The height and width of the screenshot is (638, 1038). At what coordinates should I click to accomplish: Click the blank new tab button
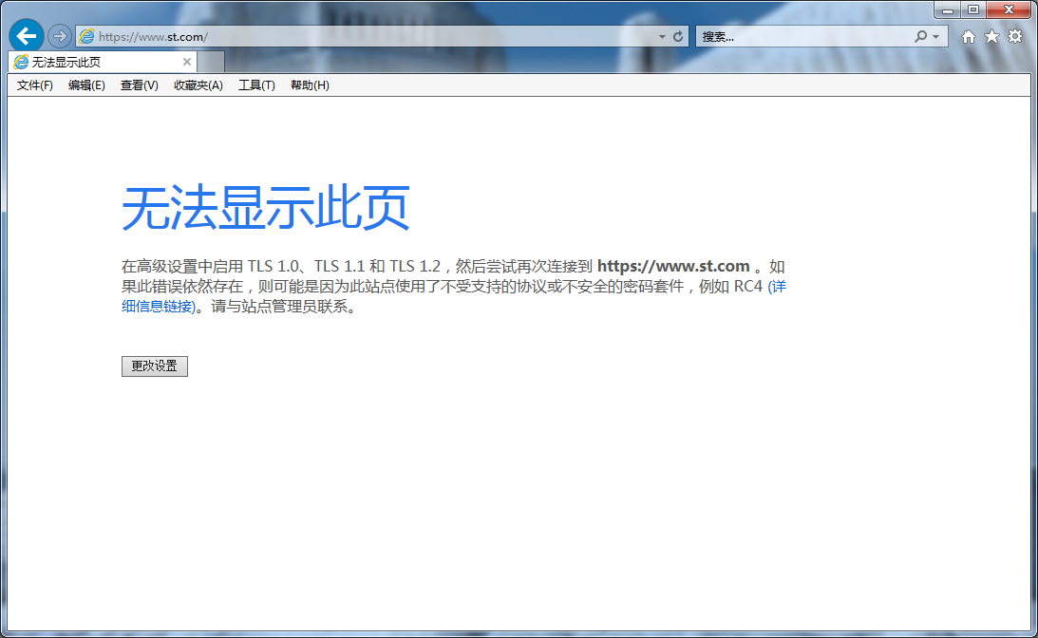[x=212, y=62]
